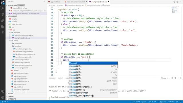Maximize the panel with caret icon
The height and width of the screenshot is (103, 183).
tap(178, 78)
